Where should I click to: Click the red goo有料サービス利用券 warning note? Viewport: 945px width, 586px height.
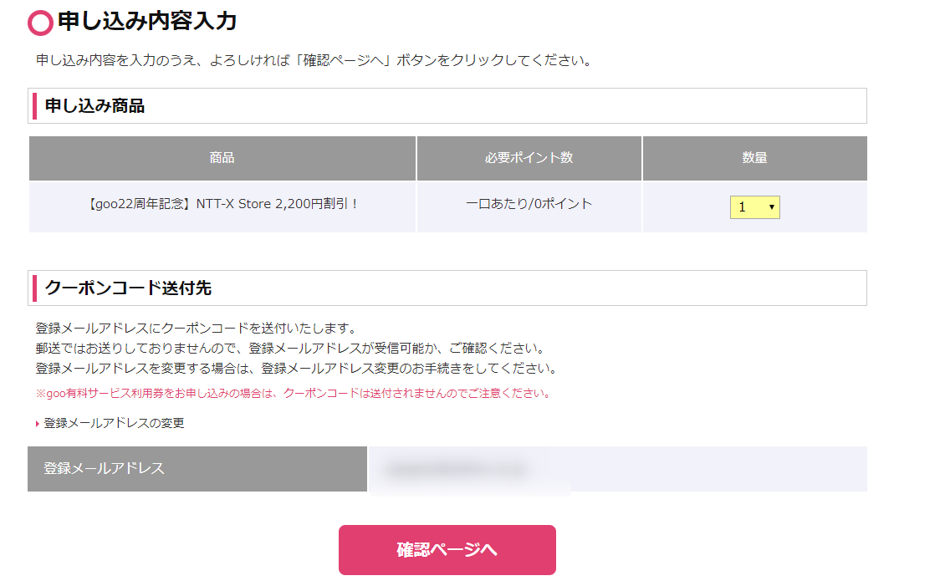point(293,393)
